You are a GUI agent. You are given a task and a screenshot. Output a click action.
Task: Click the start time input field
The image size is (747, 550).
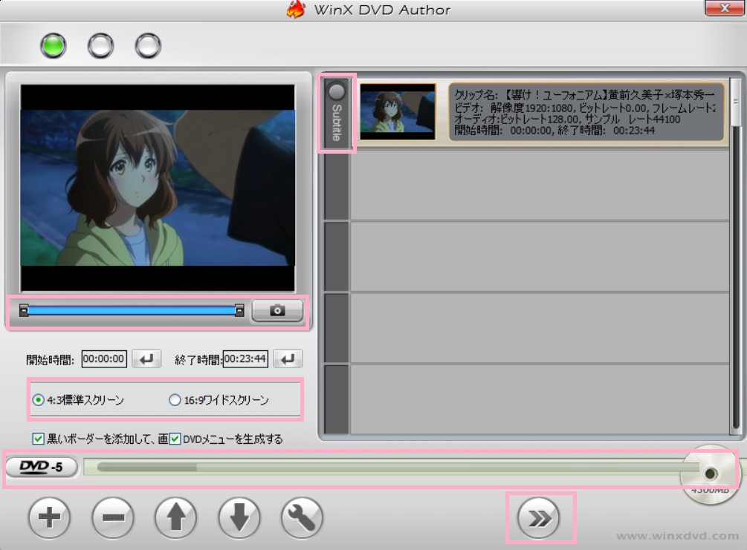click(x=104, y=359)
